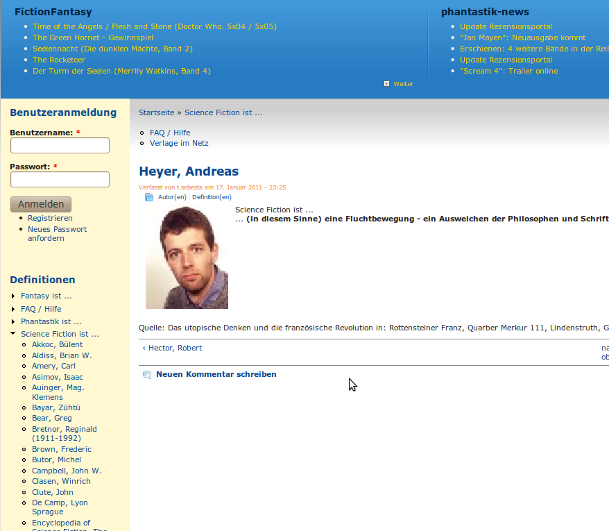Click 'Neuen Kommentar schreiben' link
This screenshot has height=531, width=609.
click(x=216, y=374)
